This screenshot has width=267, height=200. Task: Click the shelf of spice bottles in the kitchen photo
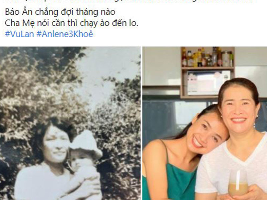207,57
